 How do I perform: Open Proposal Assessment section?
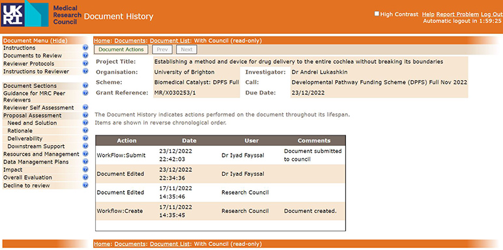pyautogui.click(x=32, y=115)
